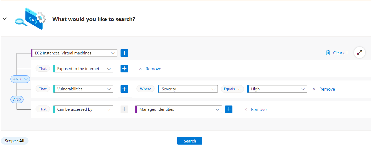Open the Exposed to the internet dropdown
The height and width of the screenshot is (149, 371).
(x=83, y=69)
